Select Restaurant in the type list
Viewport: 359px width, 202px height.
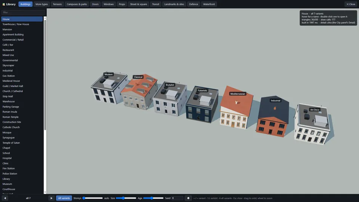[22, 50]
